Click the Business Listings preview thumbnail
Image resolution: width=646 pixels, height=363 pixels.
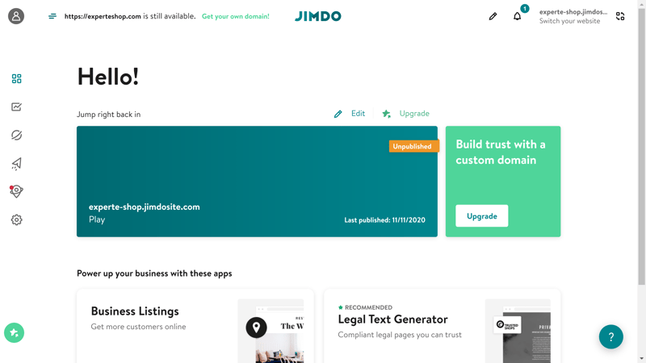click(x=271, y=331)
